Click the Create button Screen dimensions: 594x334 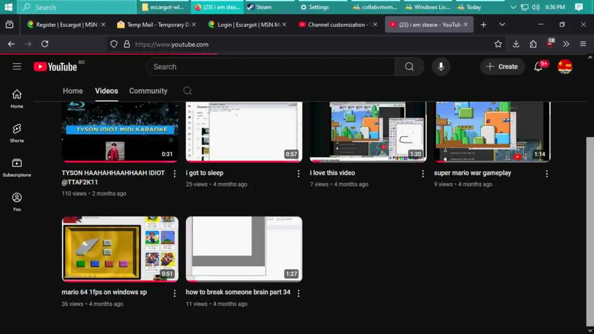click(x=502, y=67)
